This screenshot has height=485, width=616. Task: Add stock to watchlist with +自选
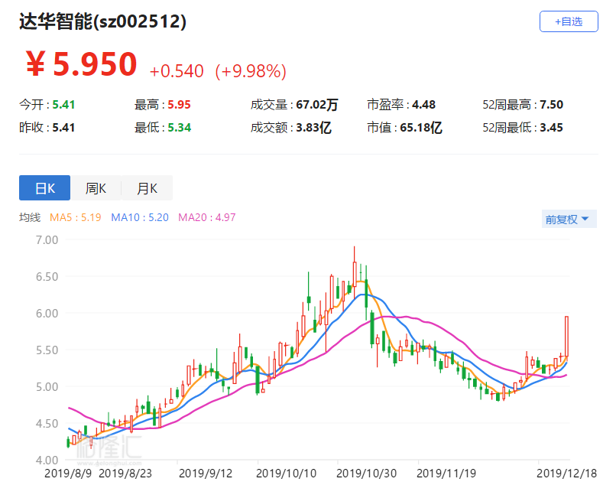(569, 21)
